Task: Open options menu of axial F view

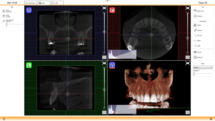Action: click(188, 57)
